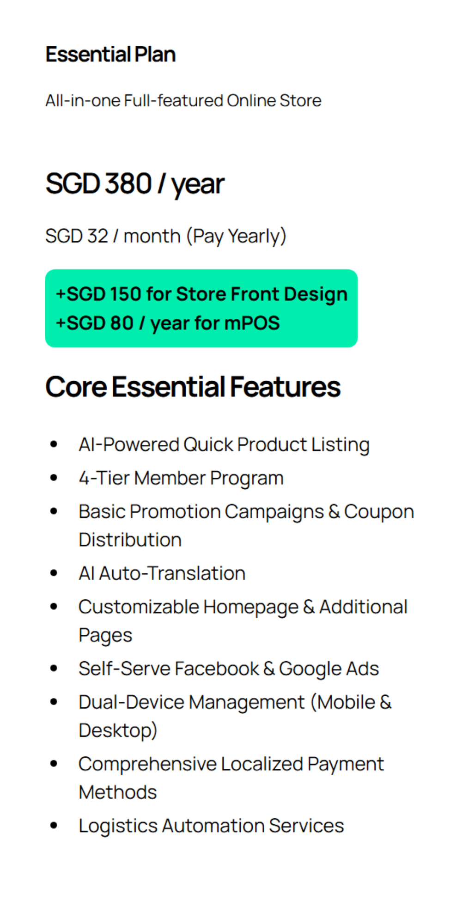Click the Store Front Design add-on line

tap(201, 294)
